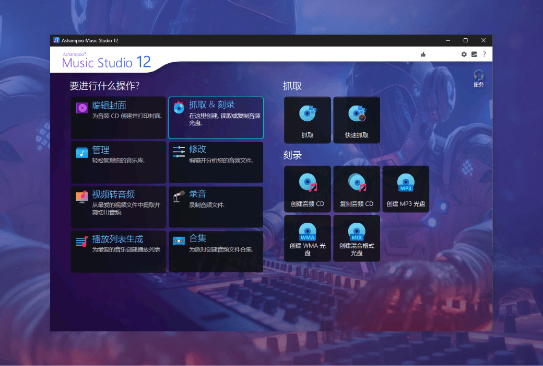Click the 复制音频 CD button

357,189
